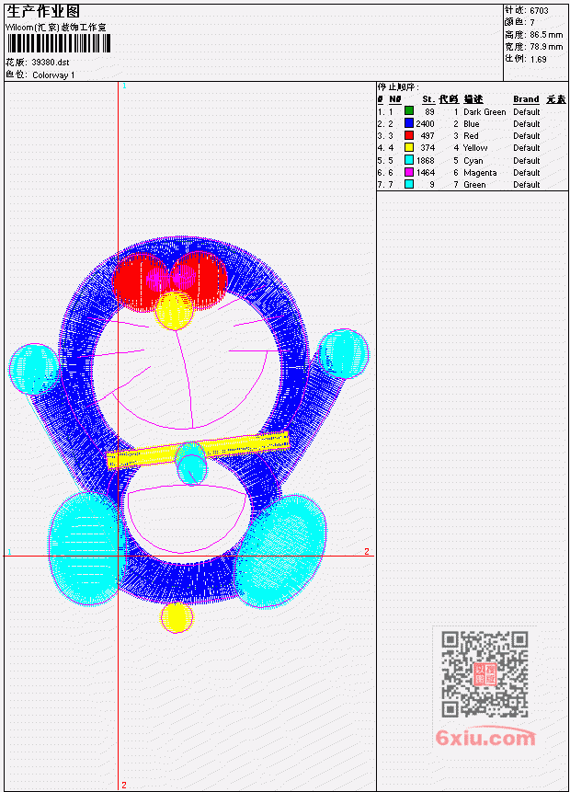The height and width of the screenshot is (792, 570).
Task: Select the height value '86.5 mm'
Action: click(x=546, y=34)
